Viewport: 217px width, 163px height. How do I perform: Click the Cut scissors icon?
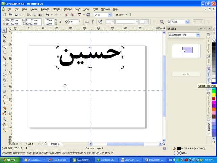point(29,15)
